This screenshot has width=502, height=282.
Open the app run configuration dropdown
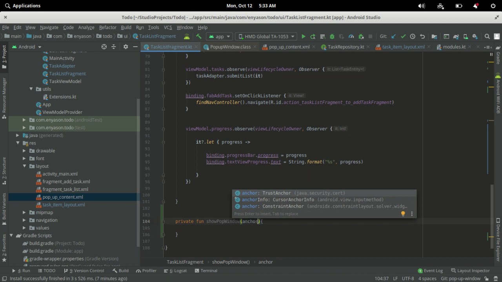tap(219, 36)
